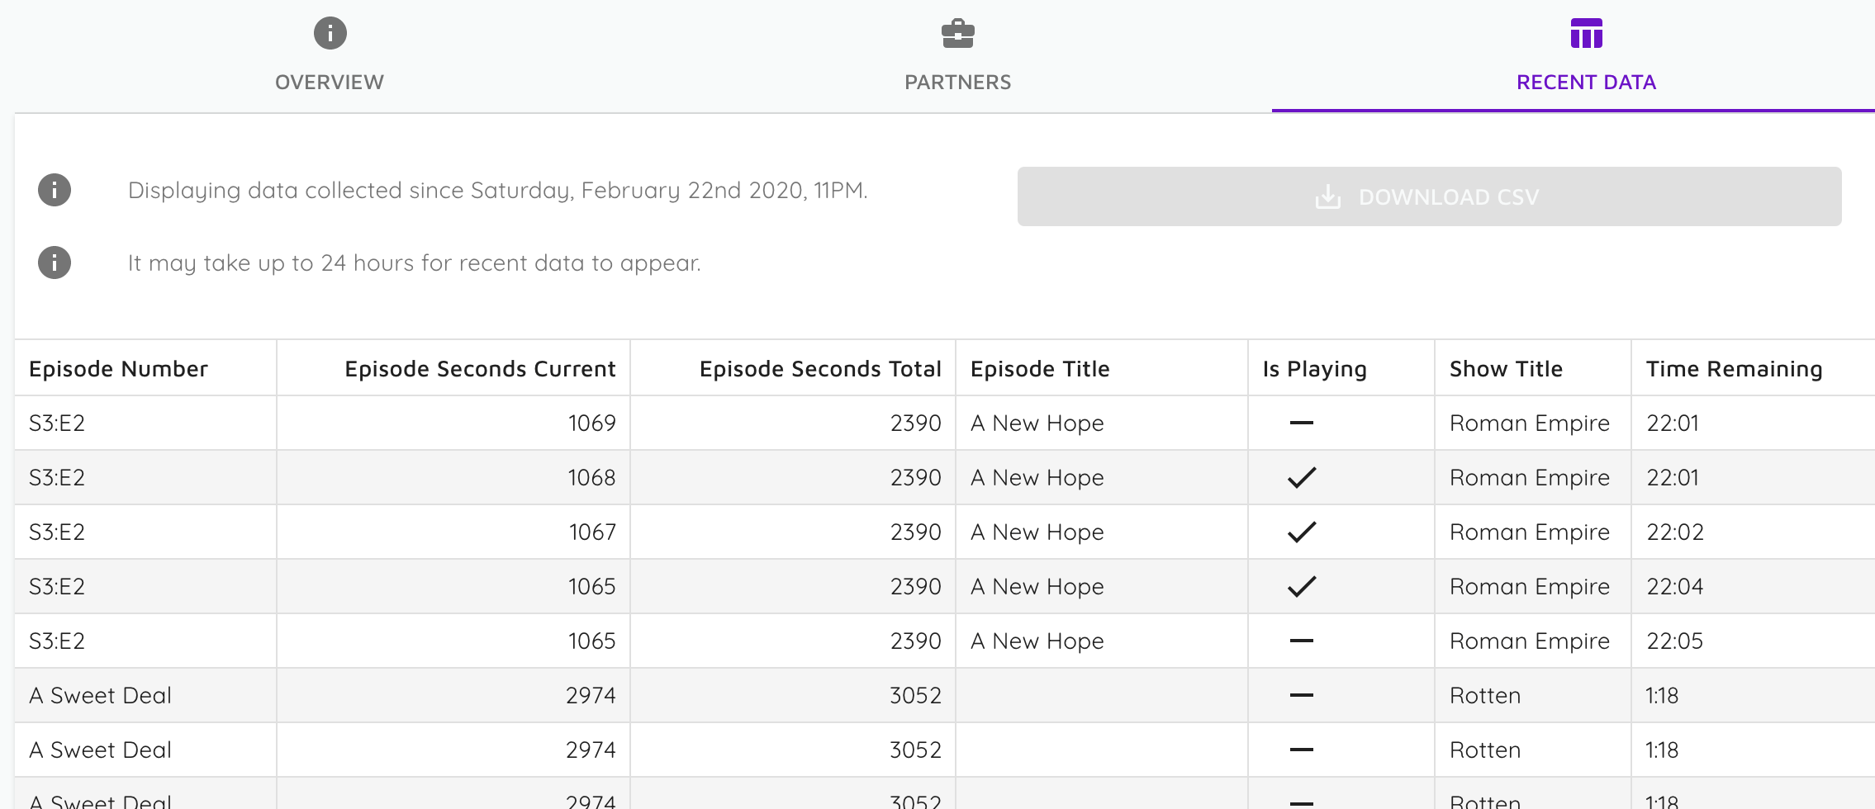The width and height of the screenshot is (1875, 809).
Task: Click the download icon on CSV button
Action: (x=1327, y=196)
